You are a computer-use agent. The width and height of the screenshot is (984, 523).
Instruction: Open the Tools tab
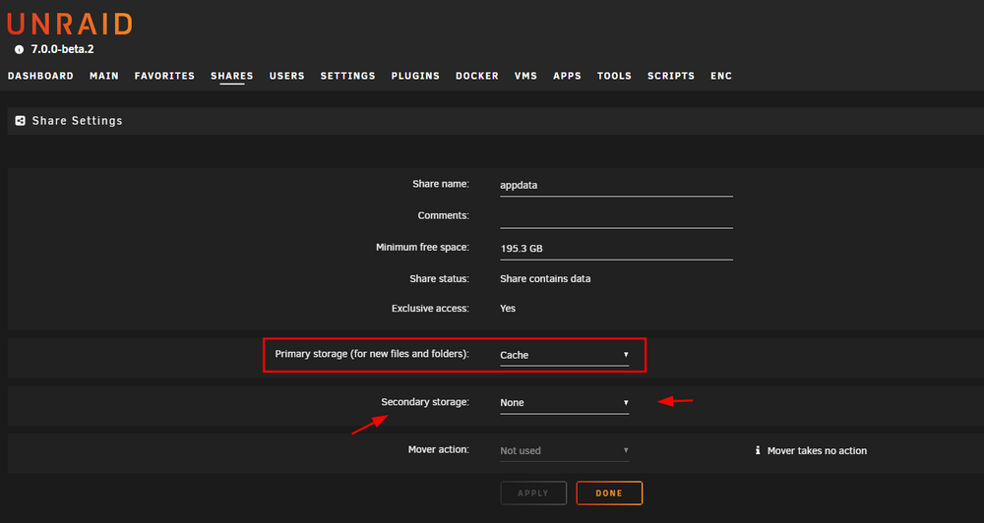[x=614, y=76]
